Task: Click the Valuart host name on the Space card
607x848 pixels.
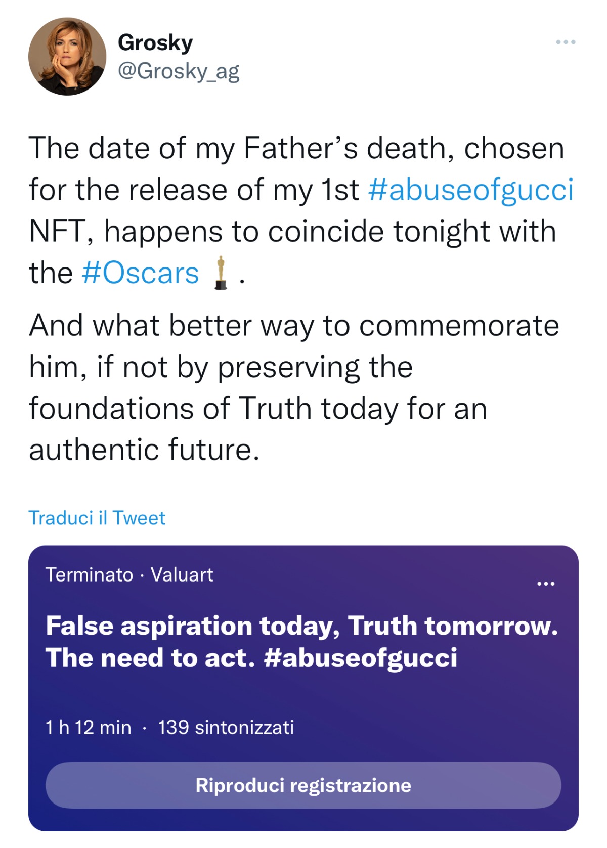Action: click(x=182, y=575)
